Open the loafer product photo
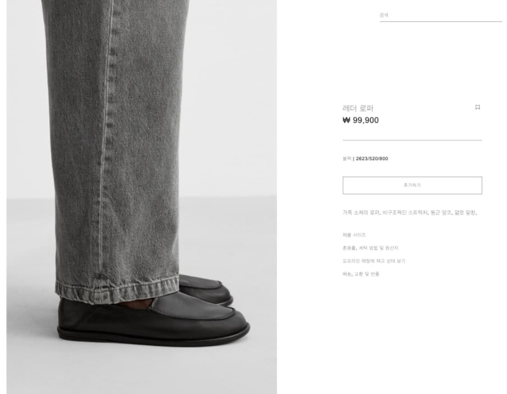This screenshot has width=507, height=394. [x=142, y=197]
